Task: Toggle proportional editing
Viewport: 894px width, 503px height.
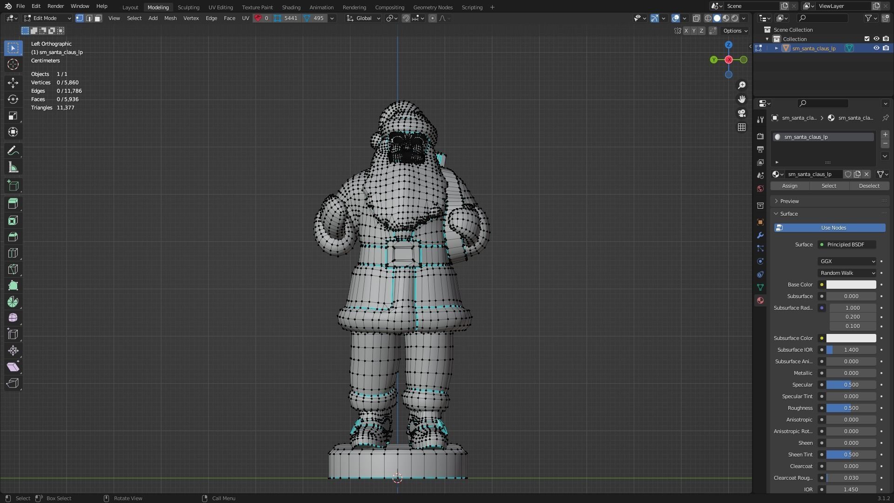Action: (x=433, y=18)
